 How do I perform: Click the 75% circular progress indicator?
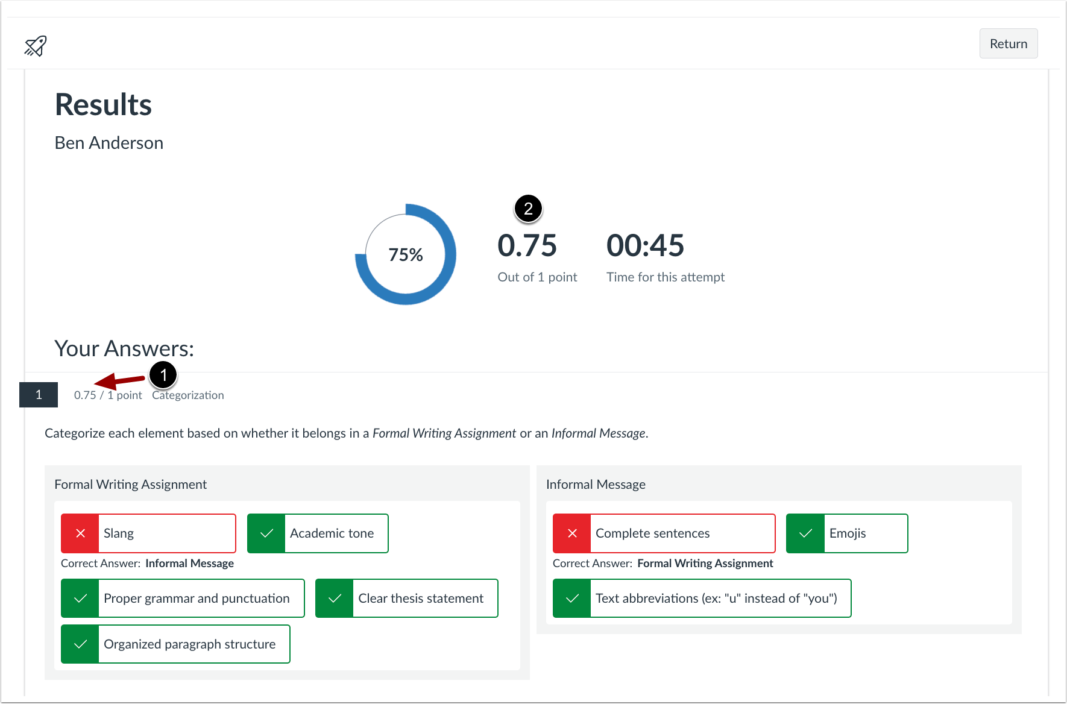405,254
